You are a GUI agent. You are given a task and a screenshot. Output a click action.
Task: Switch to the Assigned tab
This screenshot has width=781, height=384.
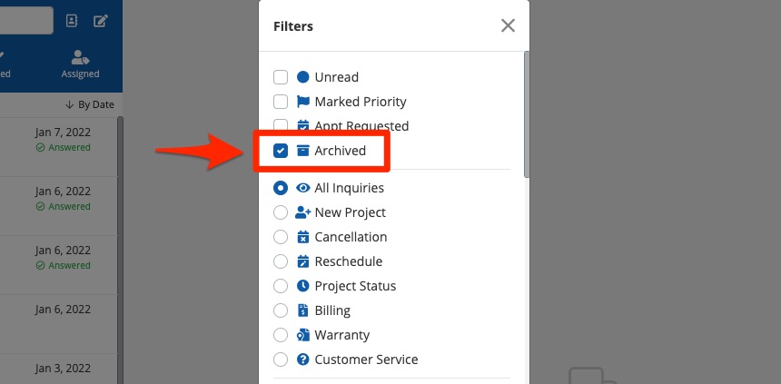pyautogui.click(x=80, y=64)
